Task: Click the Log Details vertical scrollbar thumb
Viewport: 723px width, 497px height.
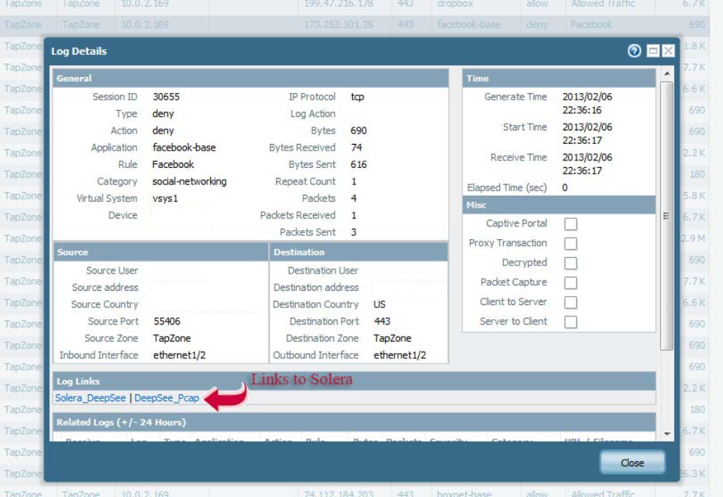Action: [x=666, y=215]
